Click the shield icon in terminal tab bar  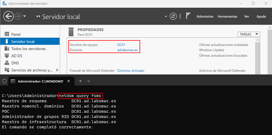pos(4,81)
